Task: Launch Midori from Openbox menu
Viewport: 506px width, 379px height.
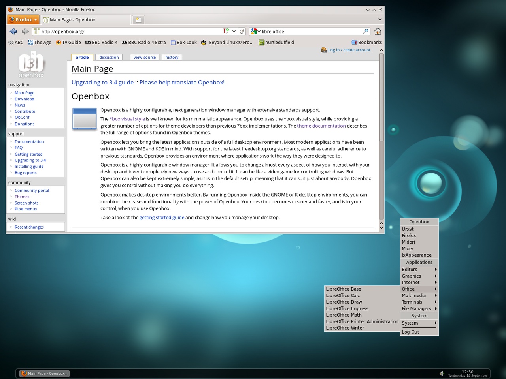Action: coord(419,242)
